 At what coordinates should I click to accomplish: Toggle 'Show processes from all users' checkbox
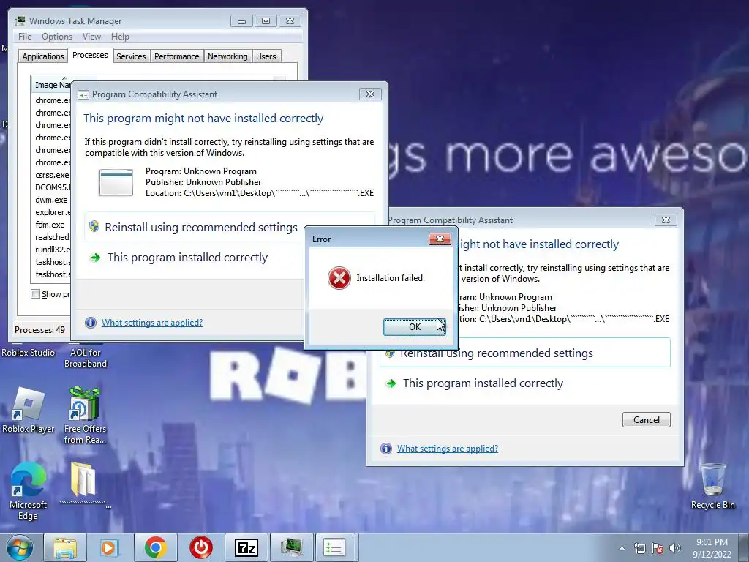click(x=35, y=294)
